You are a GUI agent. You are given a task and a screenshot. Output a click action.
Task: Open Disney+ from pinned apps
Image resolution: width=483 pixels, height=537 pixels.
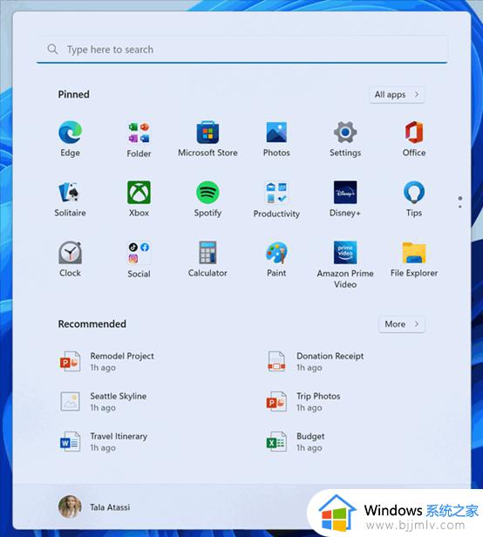pyautogui.click(x=345, y=199)
